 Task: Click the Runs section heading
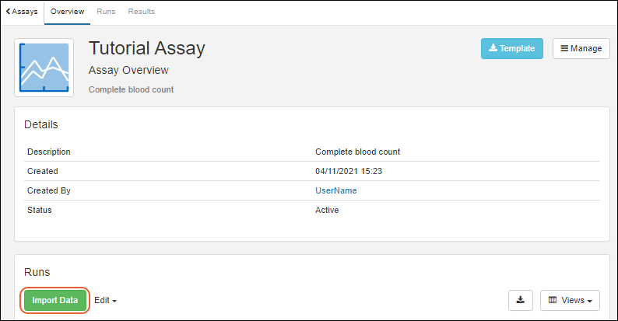point(37,272)
